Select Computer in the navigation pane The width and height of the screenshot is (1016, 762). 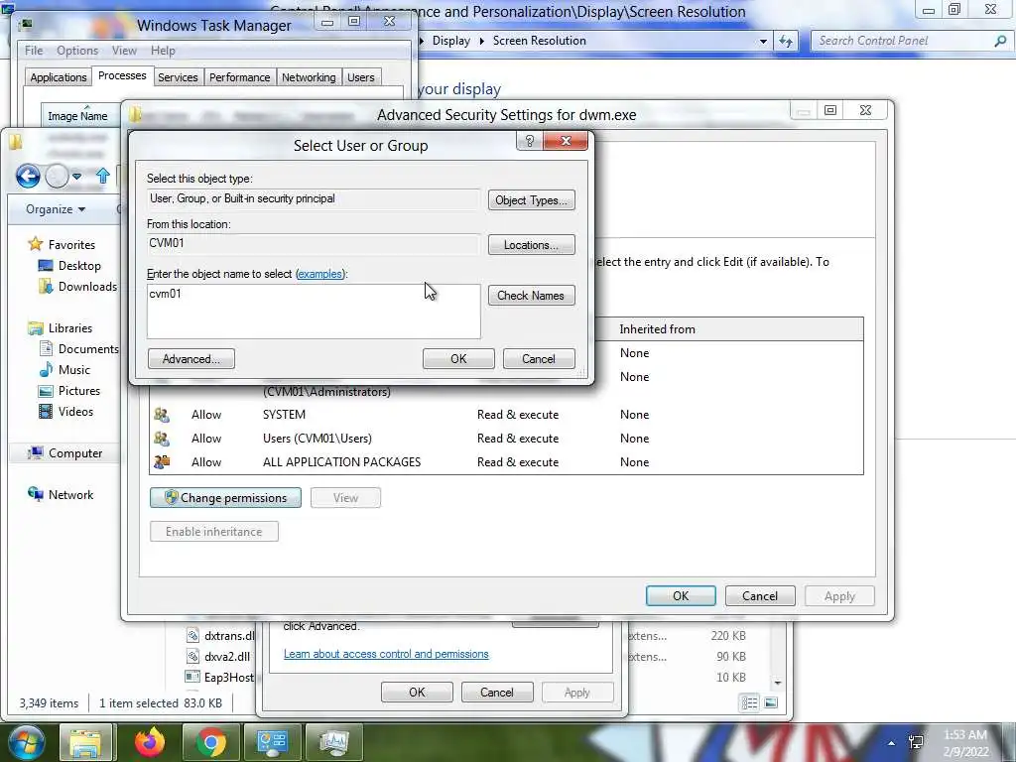pyautogui.click(x=75, y=452)
